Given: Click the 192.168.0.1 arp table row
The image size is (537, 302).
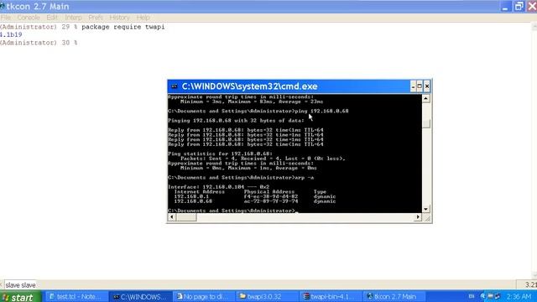Looking at the screenshot, I should pyautogui.click(x=255, y=196).
